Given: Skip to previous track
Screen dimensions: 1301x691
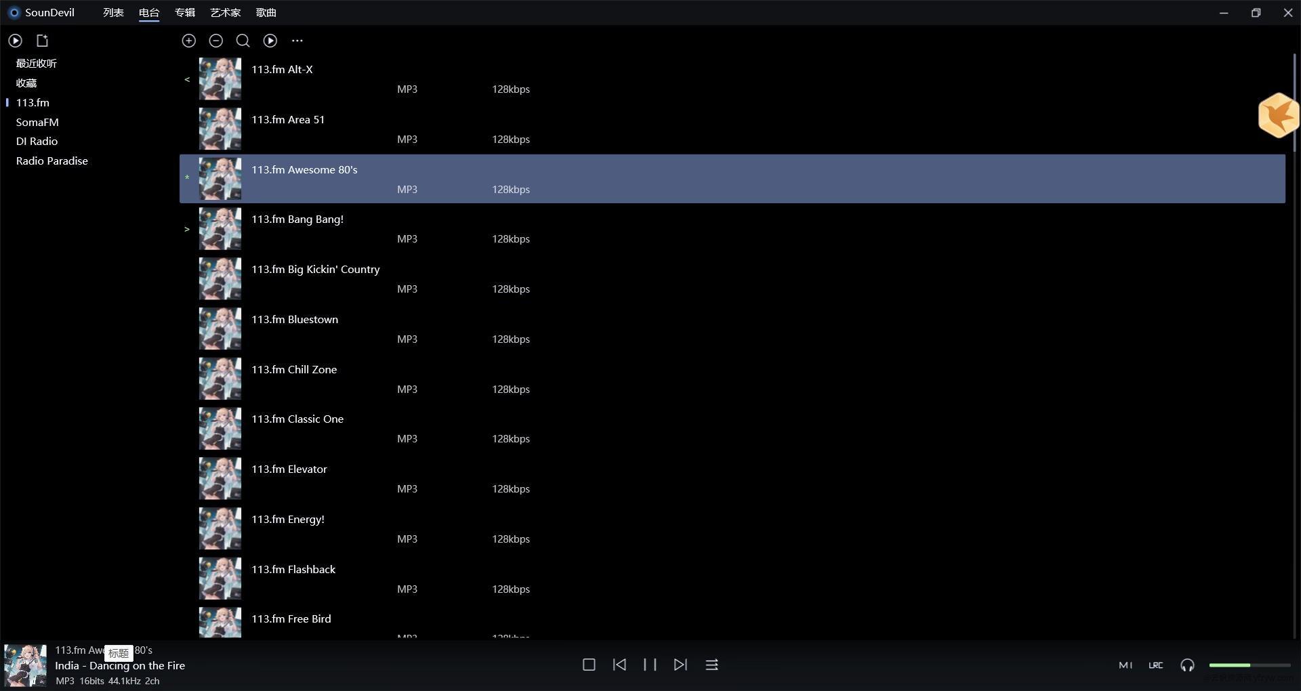Looking at the screenshot, I should pyautogui.click(x=619, y=665).
